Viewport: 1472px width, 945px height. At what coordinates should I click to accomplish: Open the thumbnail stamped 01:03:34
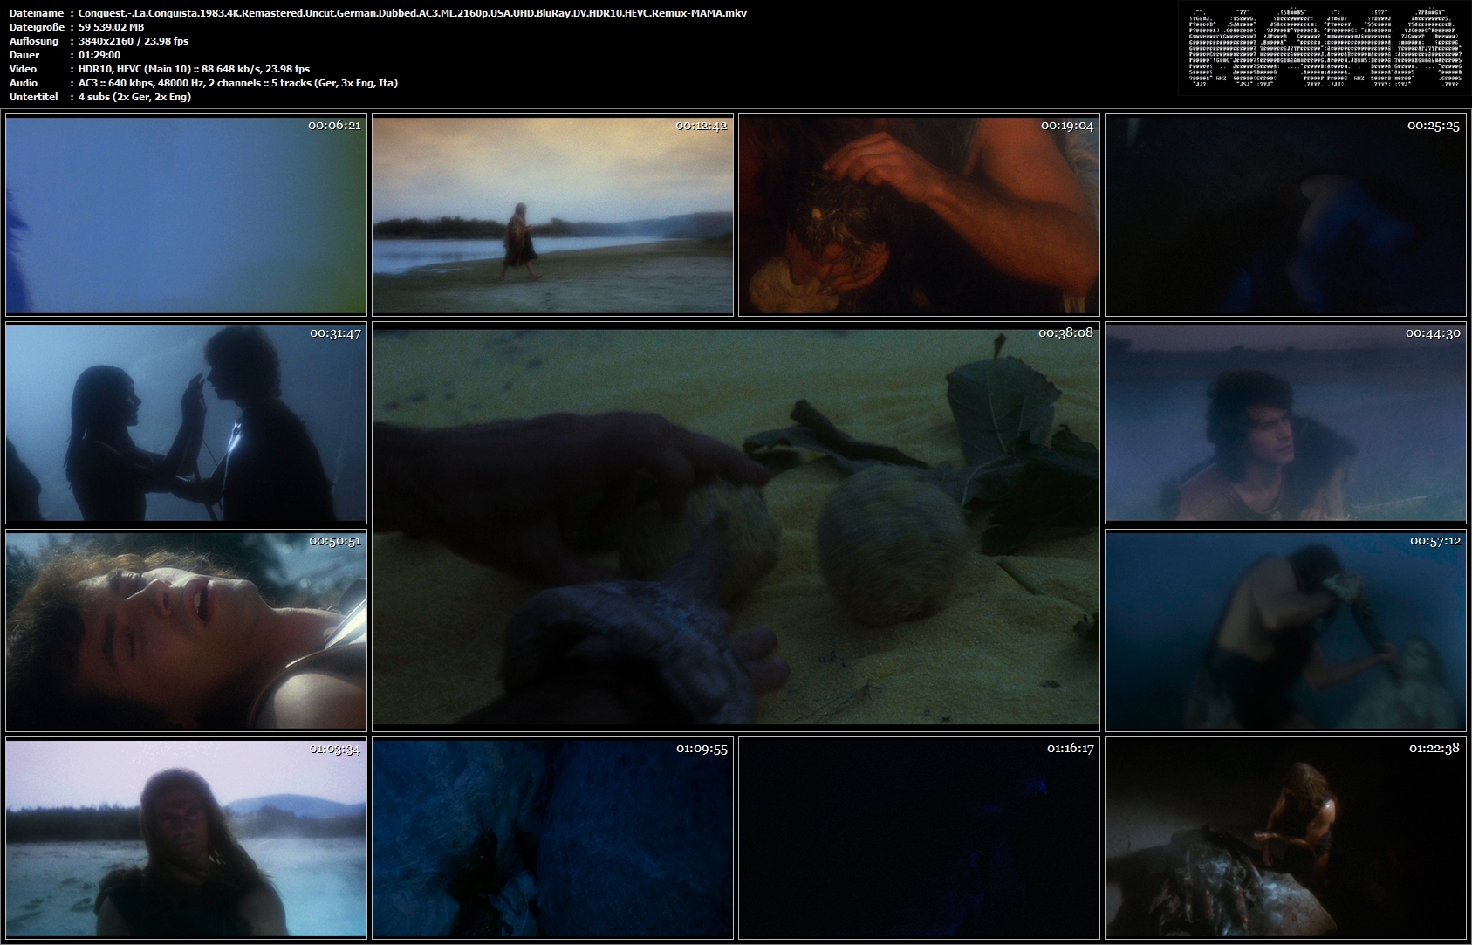coord(186,839)
